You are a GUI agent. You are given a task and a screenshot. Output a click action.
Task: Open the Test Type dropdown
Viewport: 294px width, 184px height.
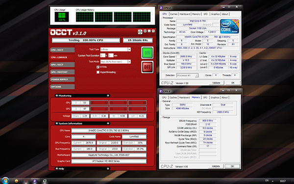point(129,50)
